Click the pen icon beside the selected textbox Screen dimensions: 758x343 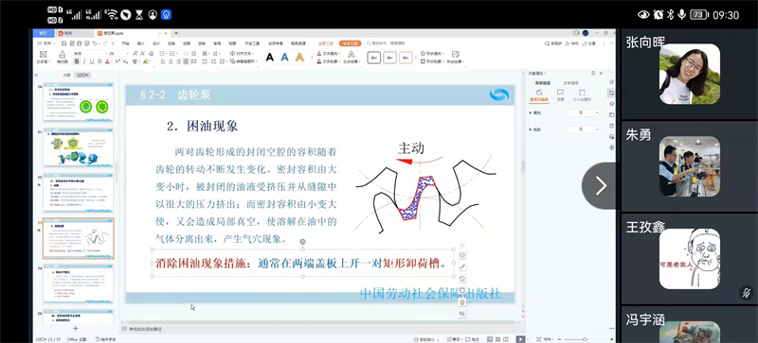462,266
